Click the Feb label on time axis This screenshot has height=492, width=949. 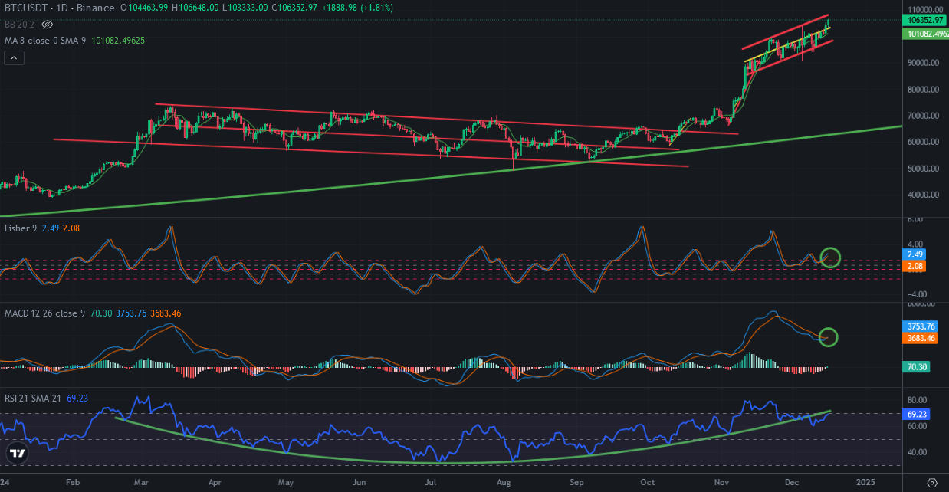[73, 483]
